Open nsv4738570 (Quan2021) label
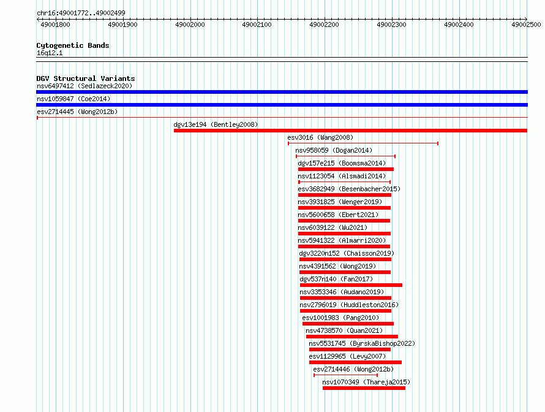The height and width of the screenshot is (412, 545). [344, 330]
